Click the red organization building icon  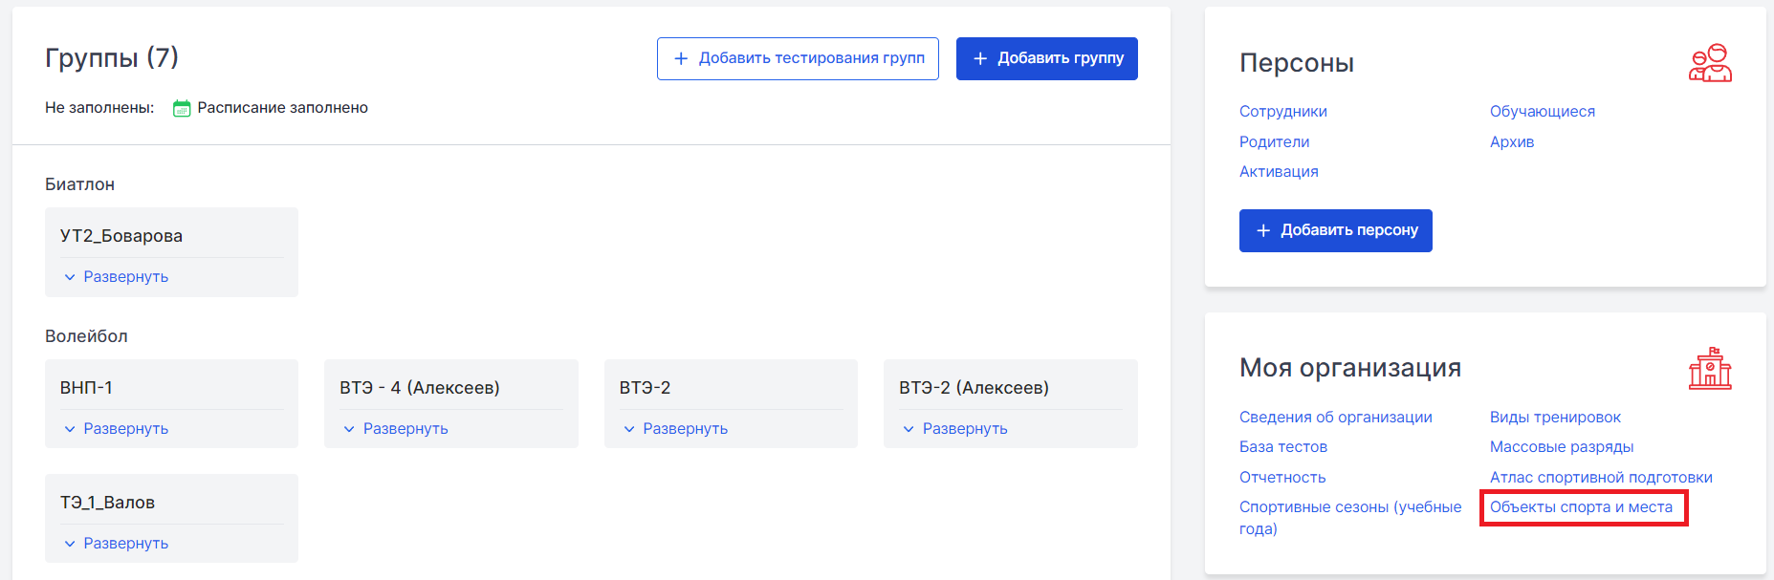click(x=1710, y=369)
